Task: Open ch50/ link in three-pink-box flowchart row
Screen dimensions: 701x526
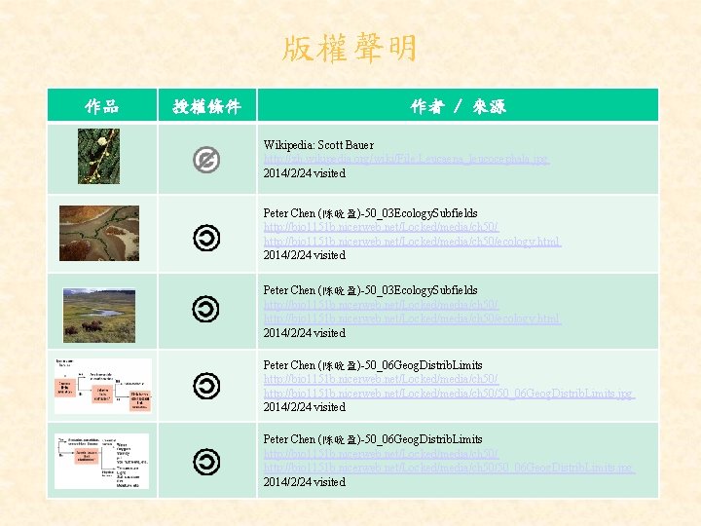Action: pyautogui.click(x=381, y=379)
